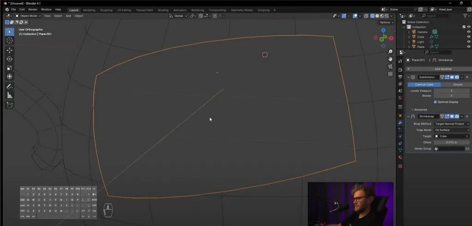Click the Add Modifier button
Screen dimensions: 472x226
pyautogui.click(x=438, y=69)
